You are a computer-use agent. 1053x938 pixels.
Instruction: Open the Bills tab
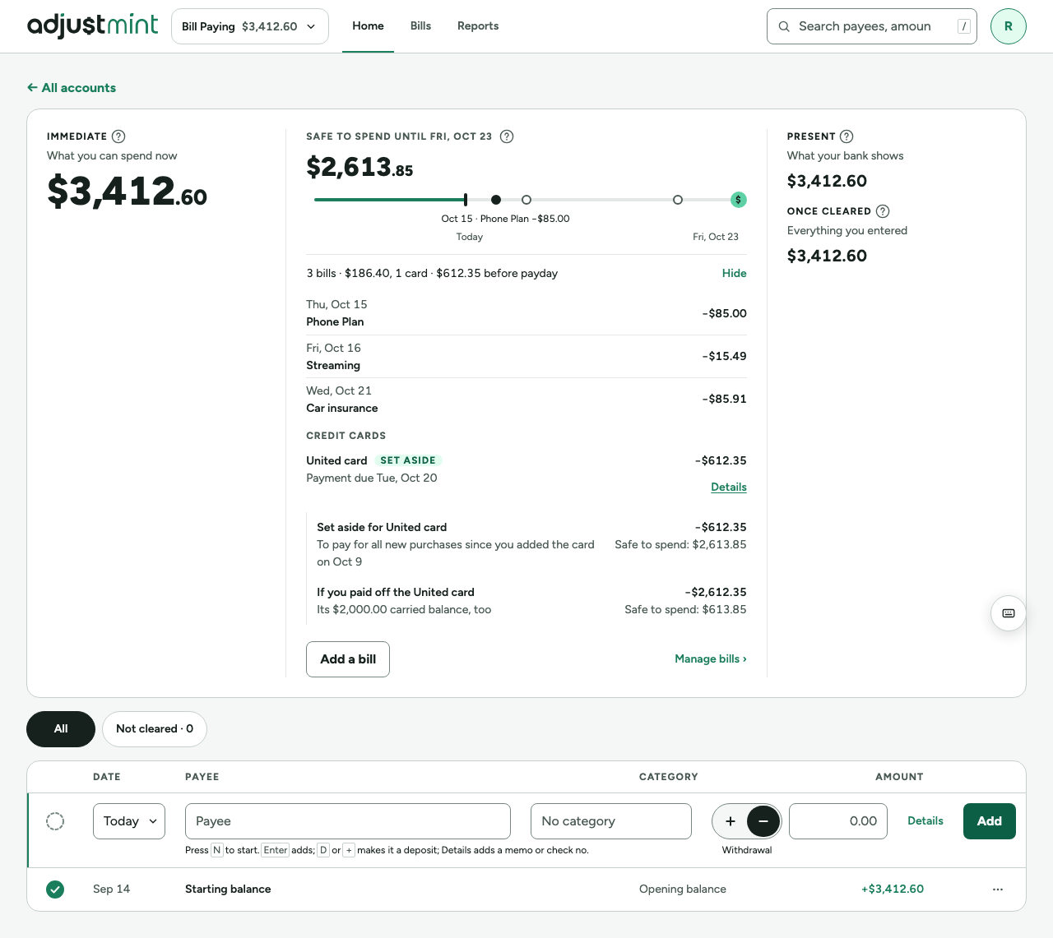point(420,26)
